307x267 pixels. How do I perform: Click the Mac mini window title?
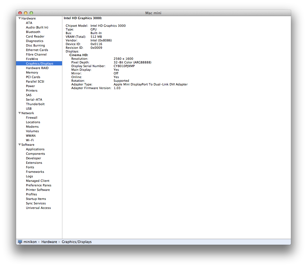coord(153,13)
